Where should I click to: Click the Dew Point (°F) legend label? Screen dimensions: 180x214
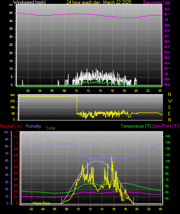point(165,126)
